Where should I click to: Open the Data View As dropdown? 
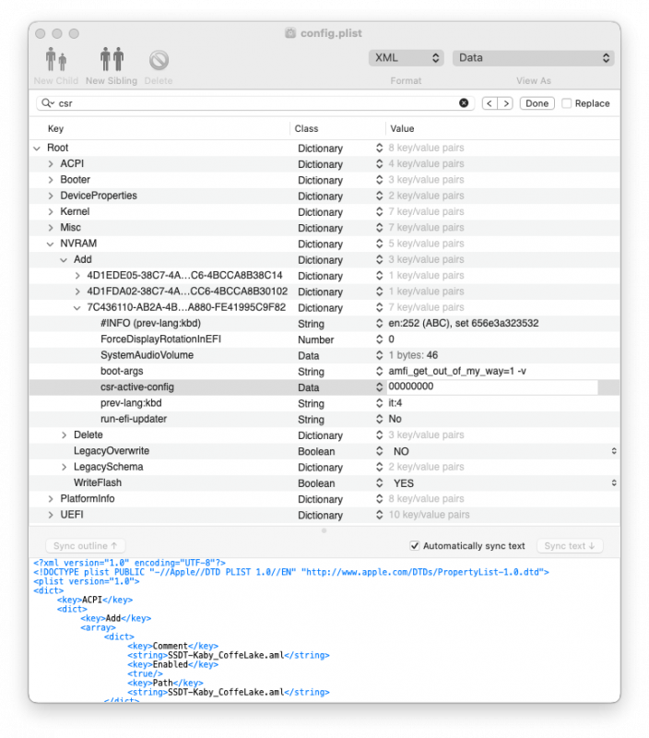[x=534, y=58]
